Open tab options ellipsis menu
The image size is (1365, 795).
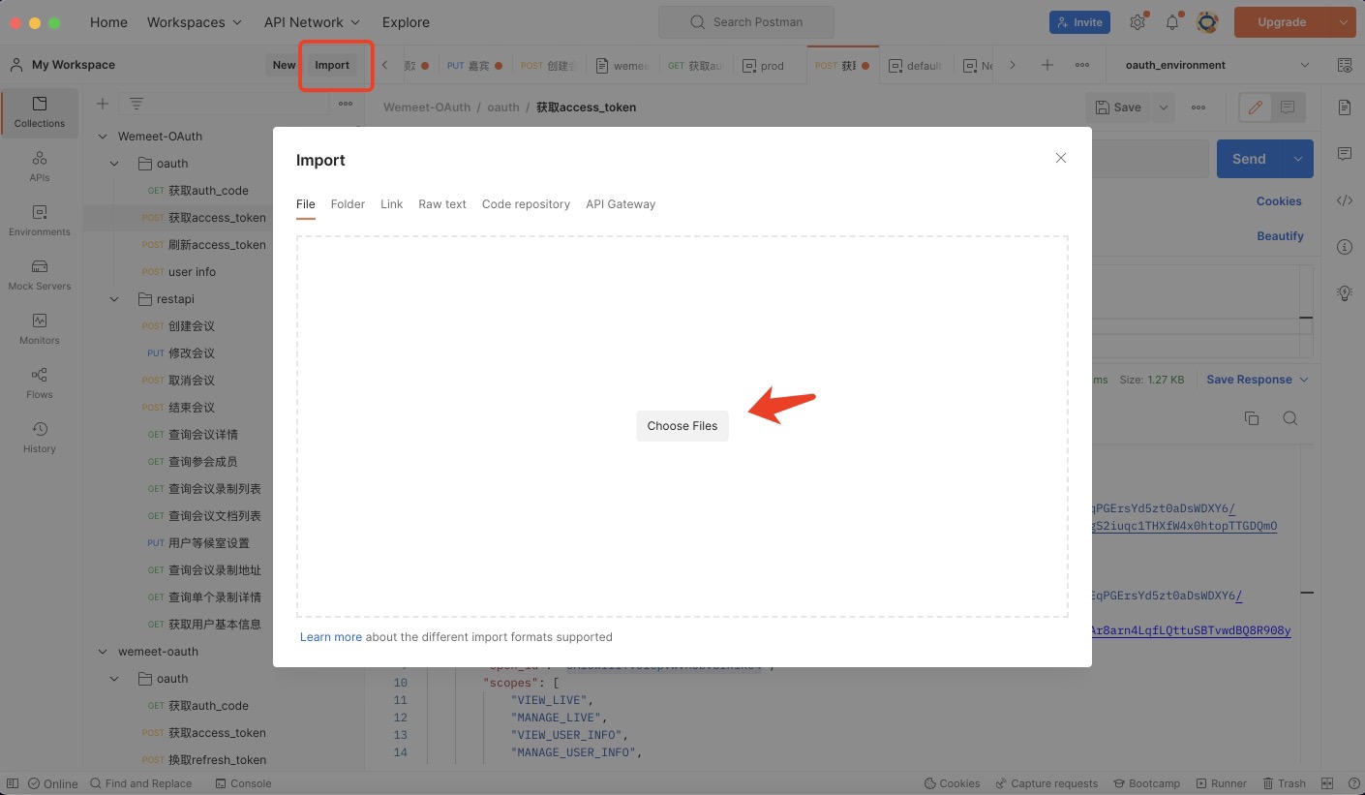(1082, 65)
